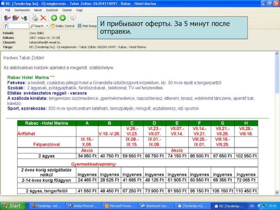Image resolution: width=280 pixels, height=210 pixels.
Task: Click the Reply All icon
Action: 16,18
